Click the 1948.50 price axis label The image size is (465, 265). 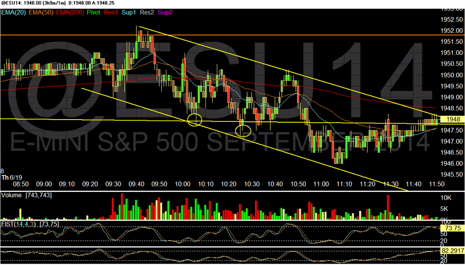pos(452,108)
